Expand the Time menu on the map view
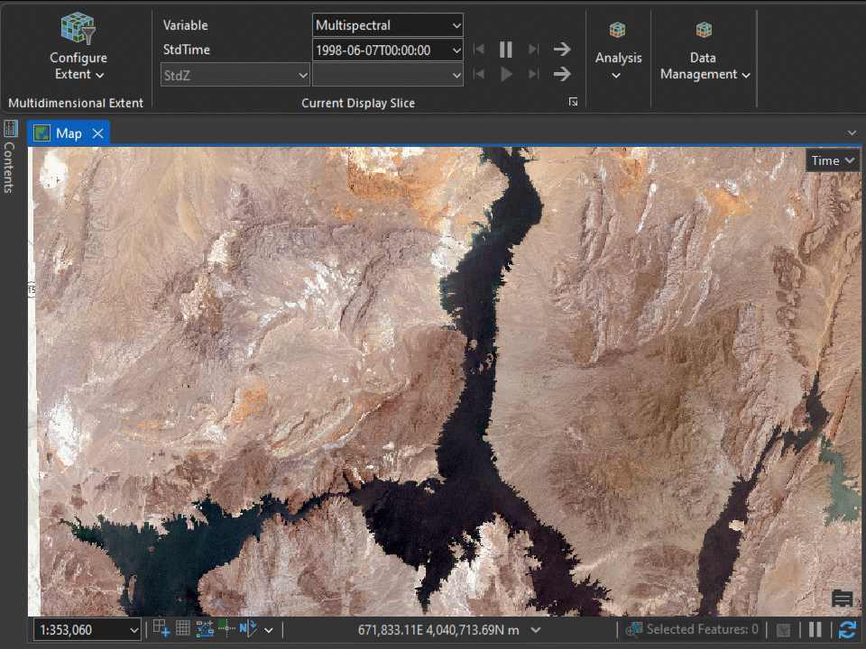This screenshot has width=866, height=649. [x=831, y=160]
